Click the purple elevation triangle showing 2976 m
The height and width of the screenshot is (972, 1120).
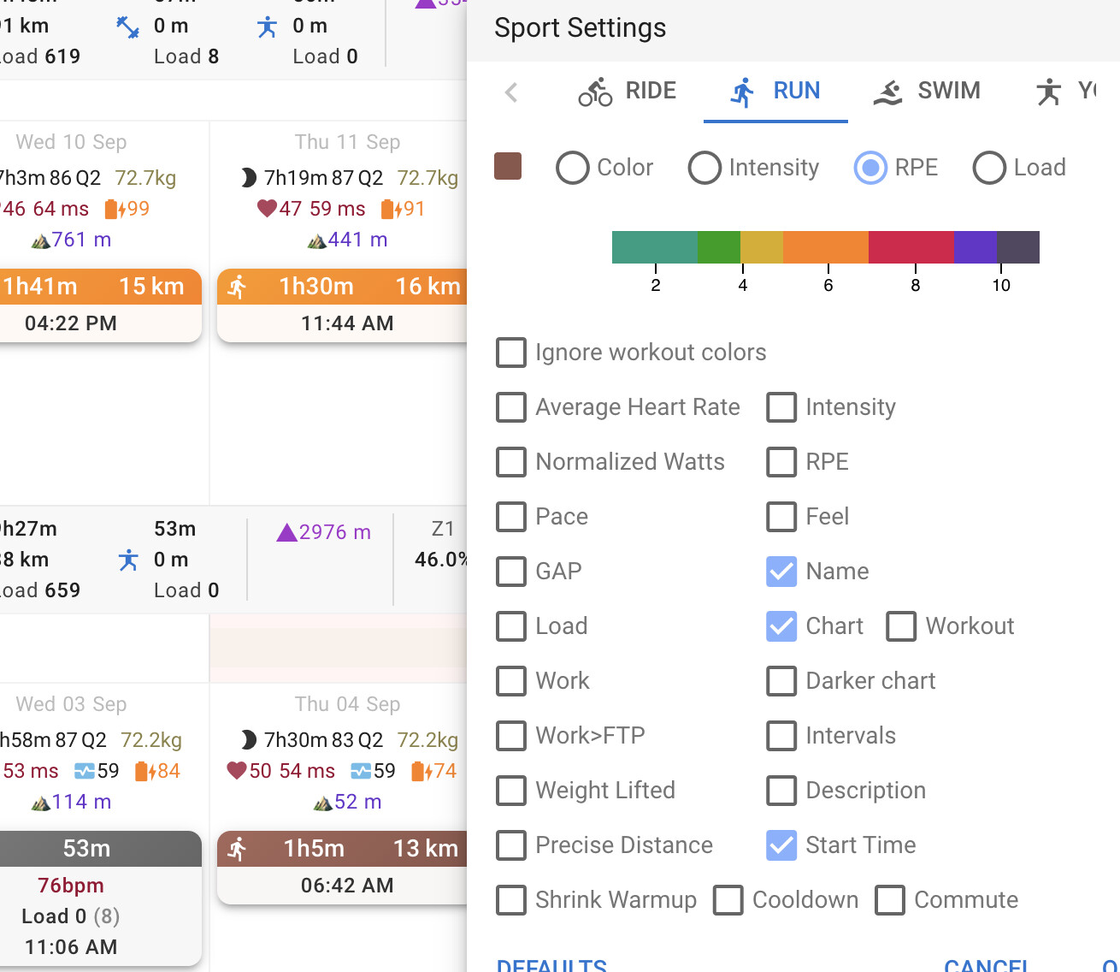tap(286, 532)
